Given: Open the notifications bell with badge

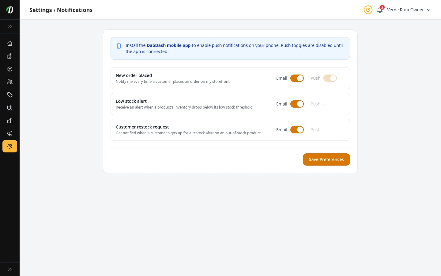Looking at the screenshot, I should pyautogui.click(x=380, y=10).
